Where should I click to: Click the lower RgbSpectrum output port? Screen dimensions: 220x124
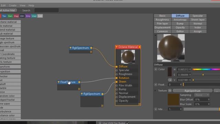coord(102,94)
